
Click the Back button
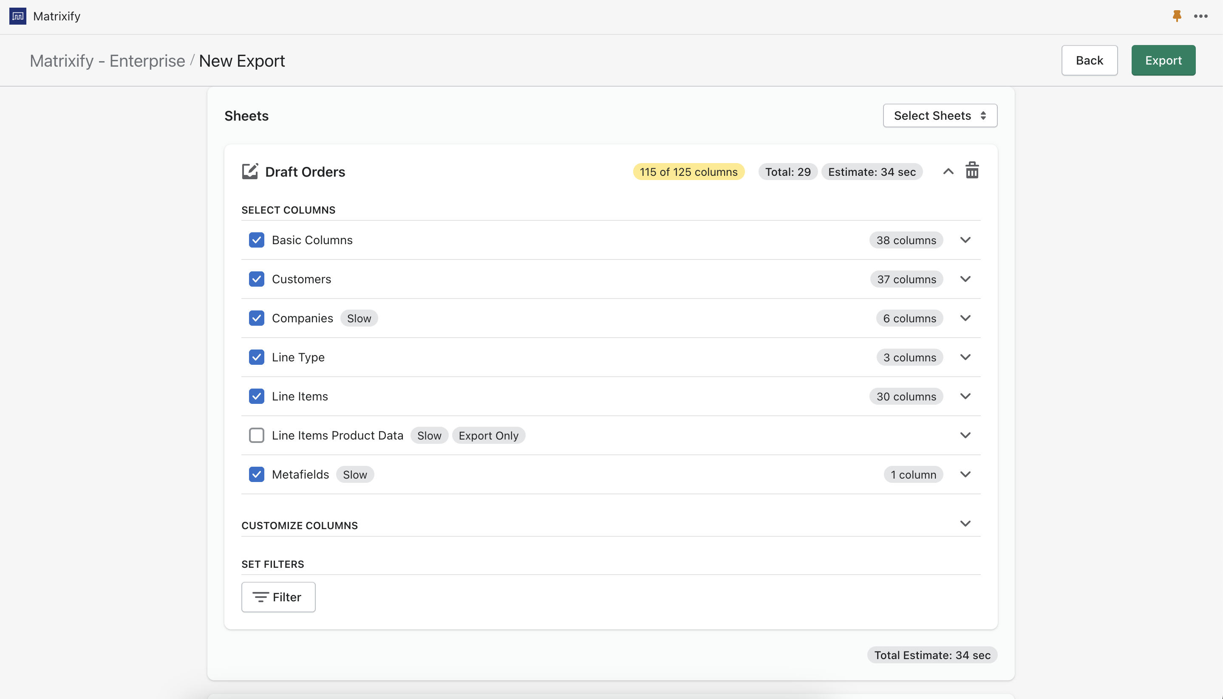tap(1089, 60)
